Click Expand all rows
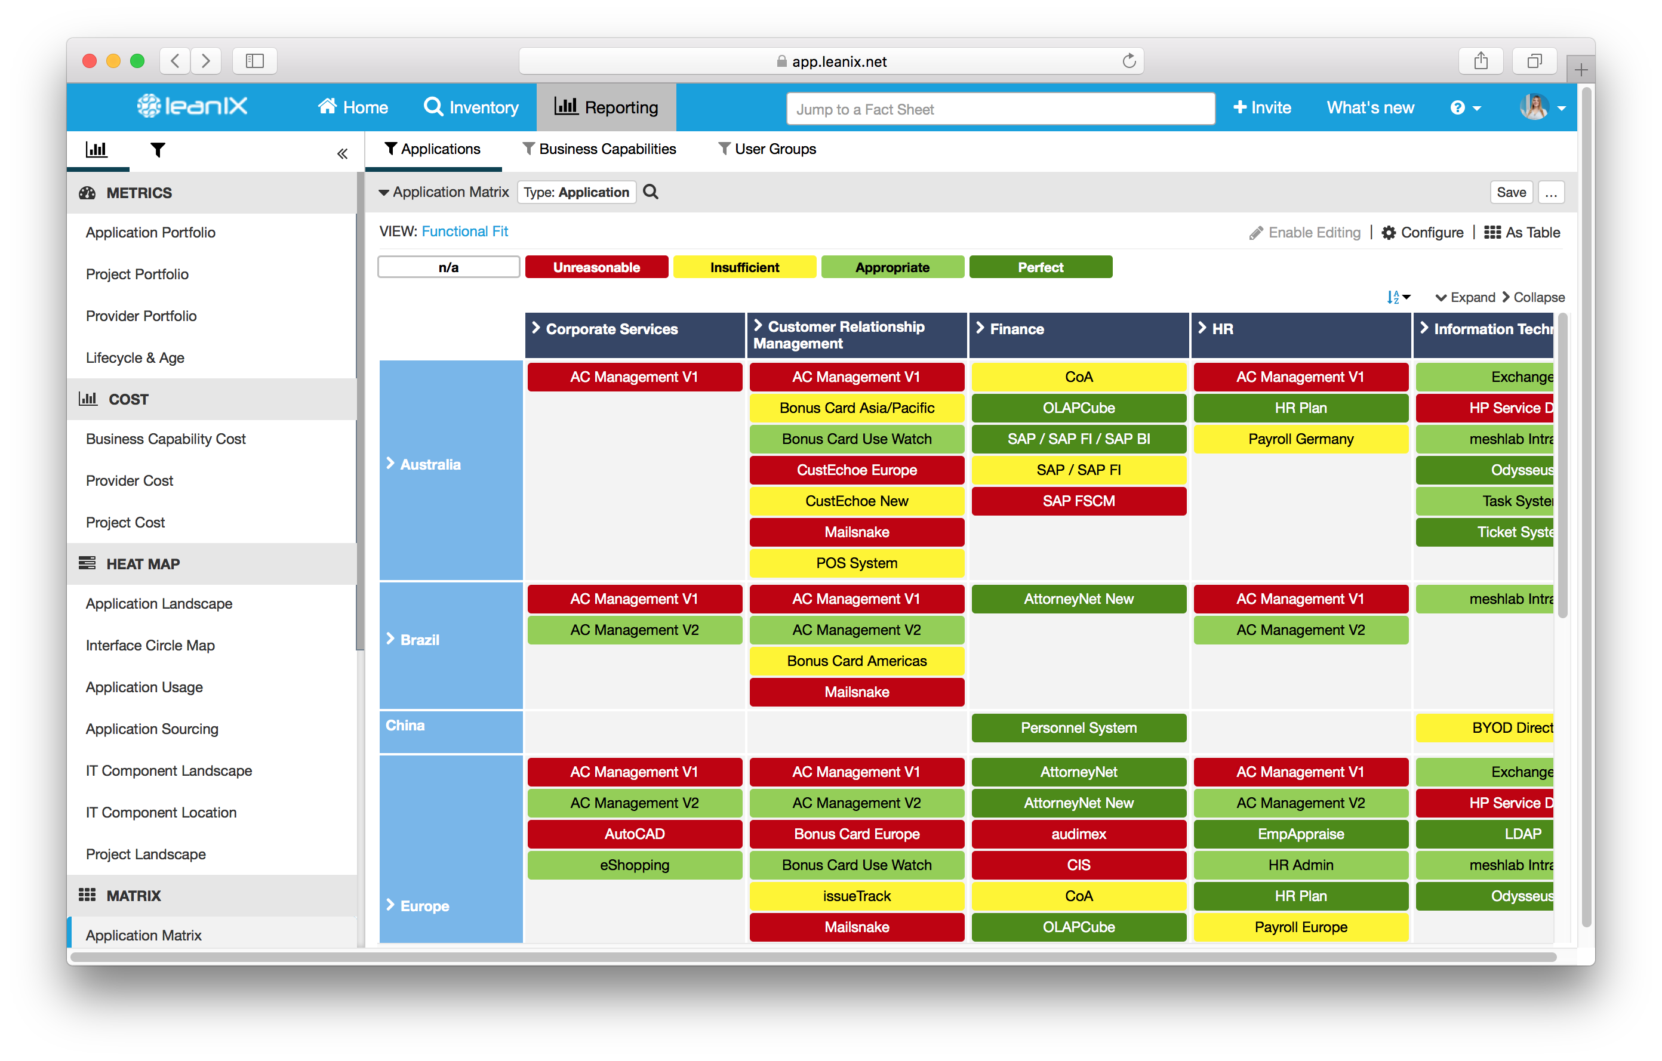 click(1465, 297)
